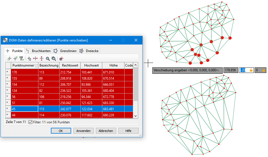Click the Punktnummer column sort arrow
268x157 pixels.
tap(36, 66)
